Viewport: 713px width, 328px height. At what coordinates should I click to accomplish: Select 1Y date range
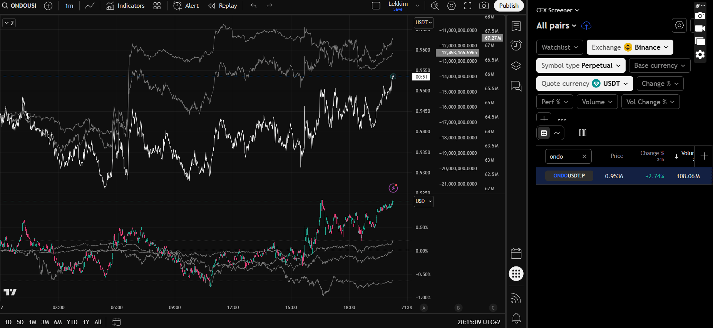click(x=86, y=322)
